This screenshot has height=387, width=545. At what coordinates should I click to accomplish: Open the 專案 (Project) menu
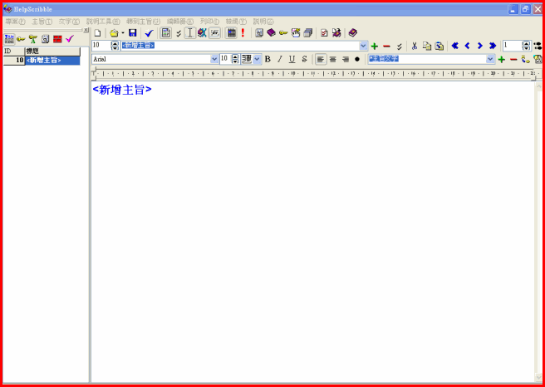(15, 21)
